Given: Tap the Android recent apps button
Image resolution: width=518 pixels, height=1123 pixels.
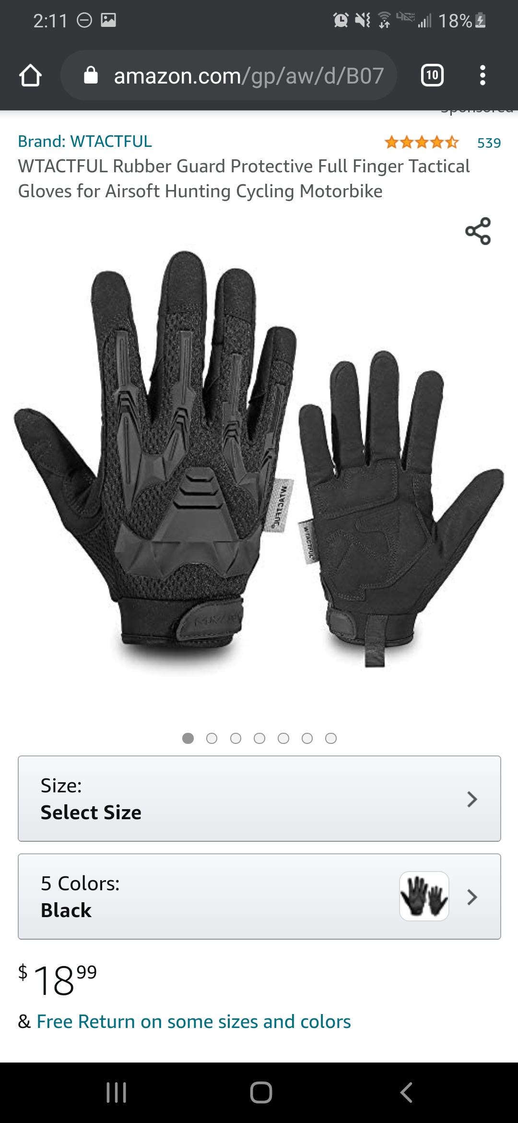Looking at the screenshot, I should pos(116,1092).
